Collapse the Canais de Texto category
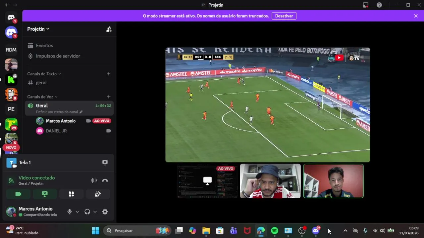The height and width of the screenshot is (238, 424). (44, 74)
